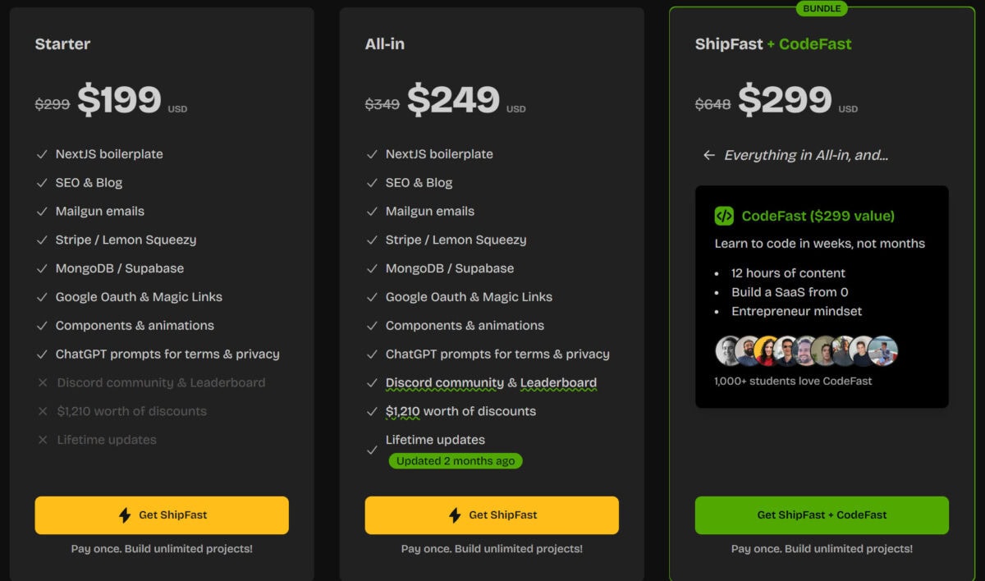Click the Get ShipFast + CodeFast button

(822, 515)
